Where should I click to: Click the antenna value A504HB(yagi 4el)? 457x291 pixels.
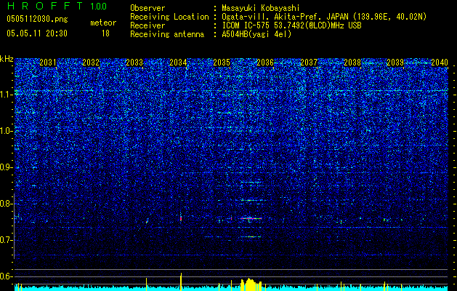click(x=256, y=34)
